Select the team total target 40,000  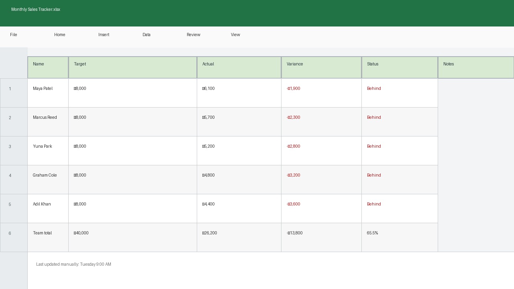coord(133,238)
